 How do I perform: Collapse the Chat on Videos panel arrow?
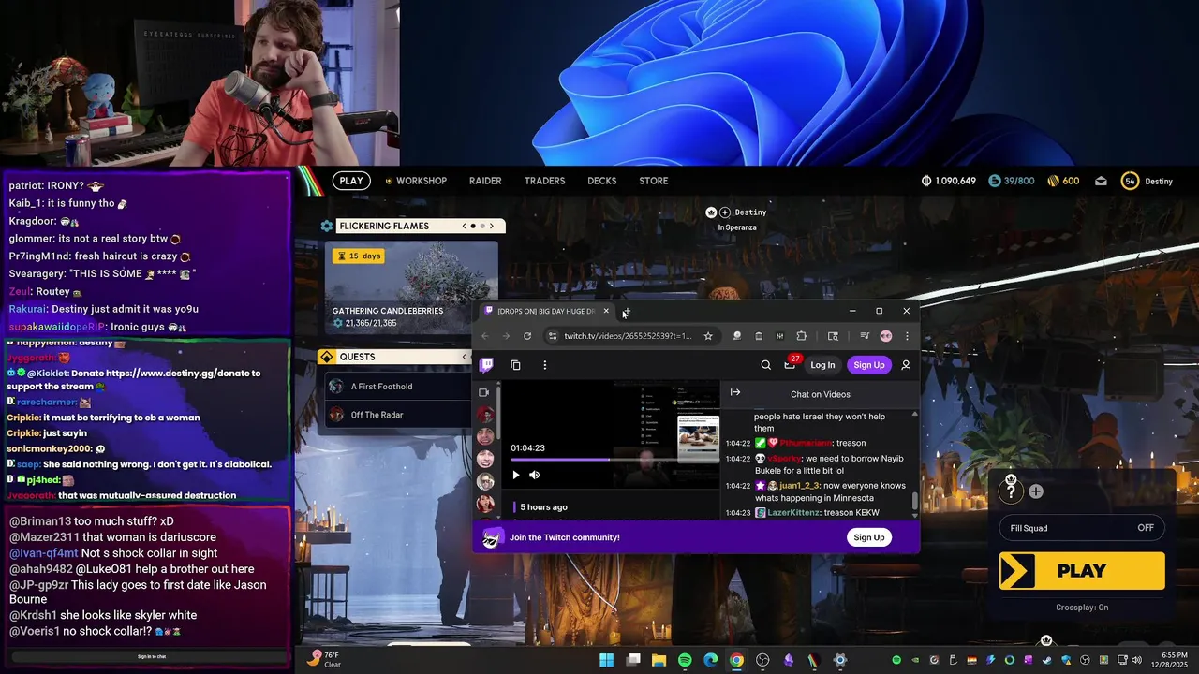[x=735, y=393]
